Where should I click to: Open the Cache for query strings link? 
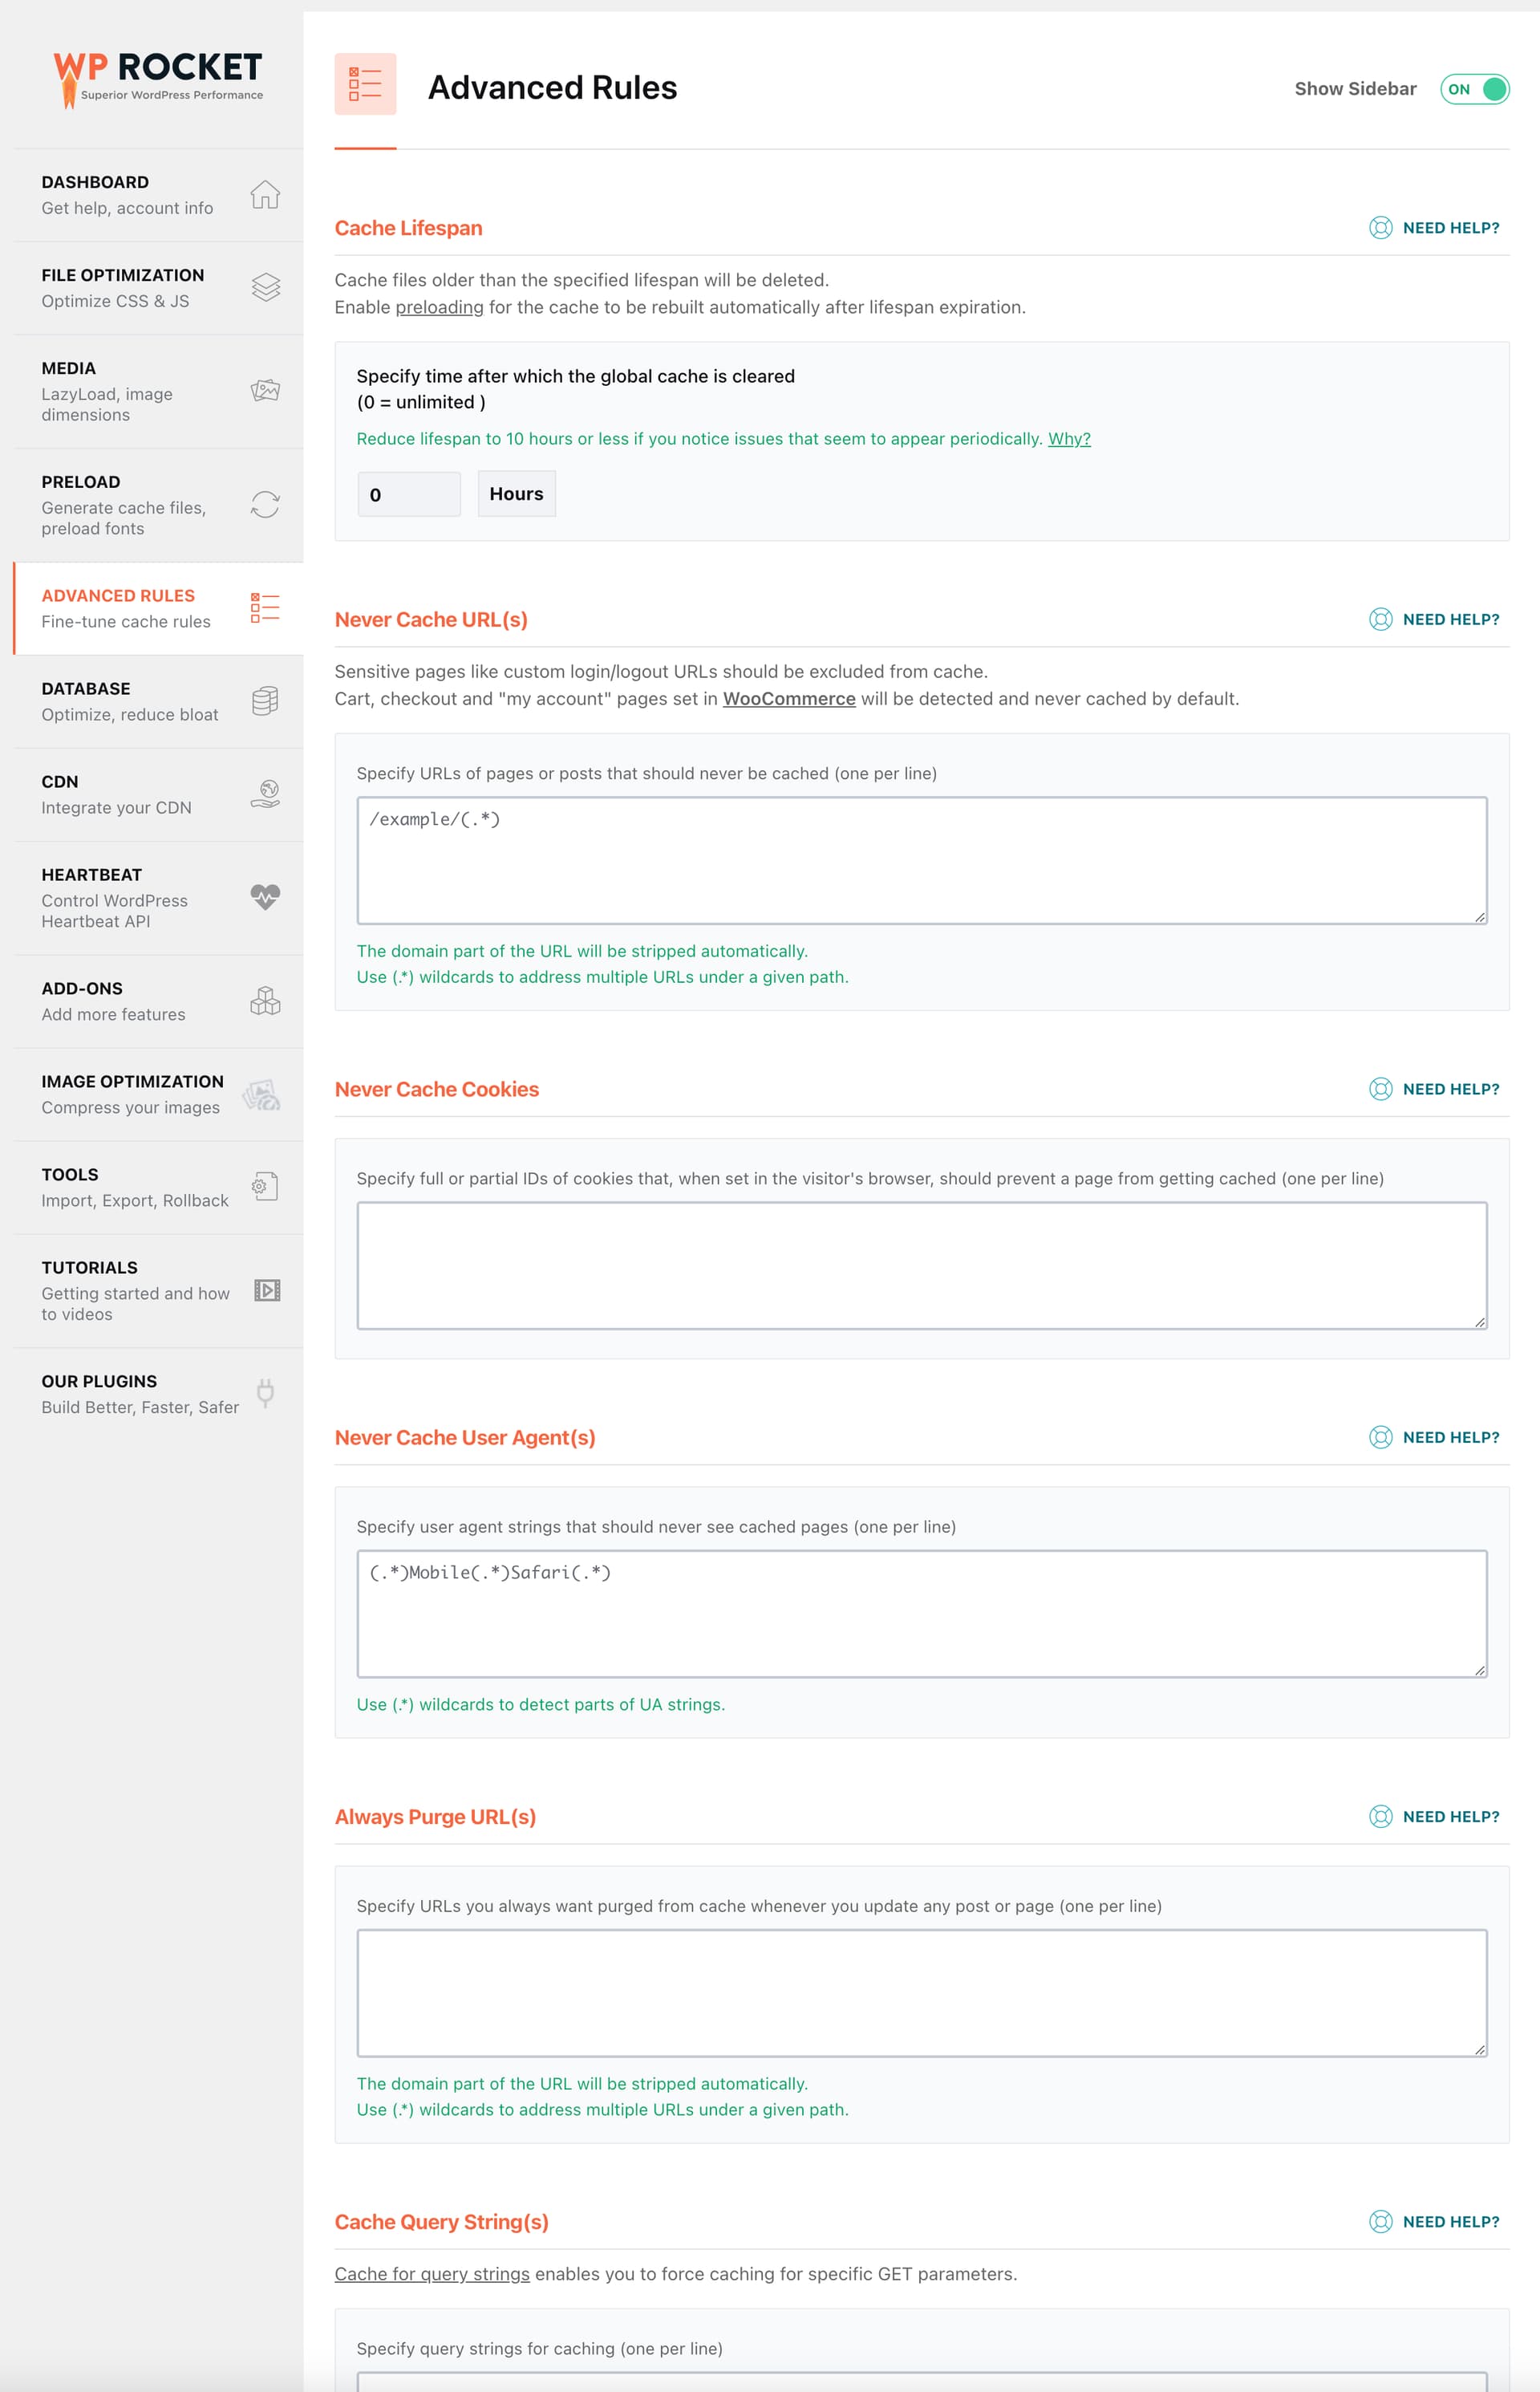(x=432, y=2274)
